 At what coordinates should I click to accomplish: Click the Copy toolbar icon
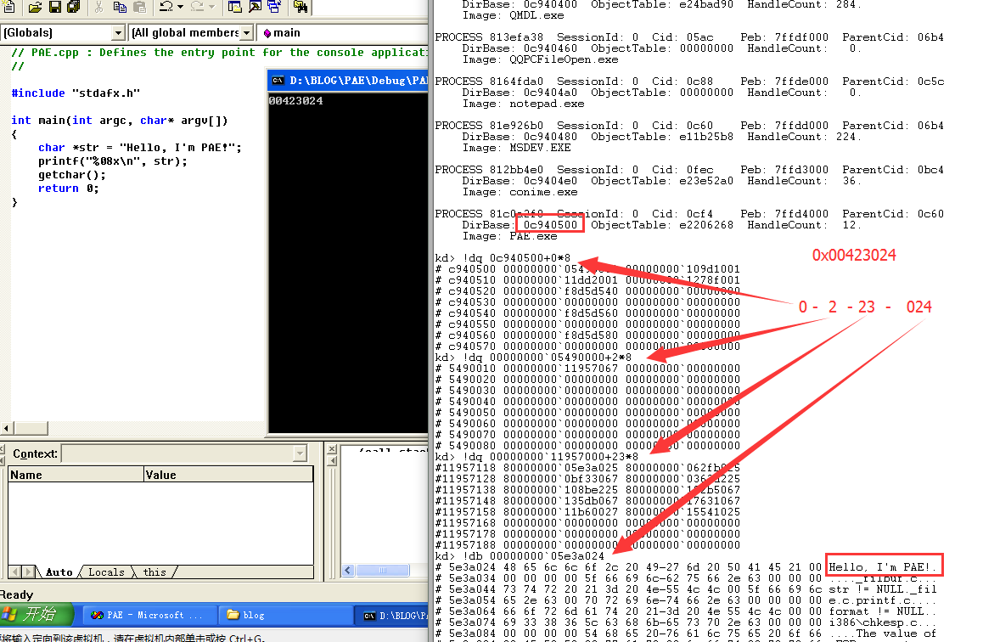[120, 7]
